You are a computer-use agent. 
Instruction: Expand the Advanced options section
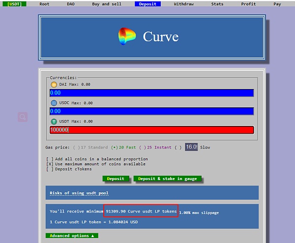coord(72,236)
